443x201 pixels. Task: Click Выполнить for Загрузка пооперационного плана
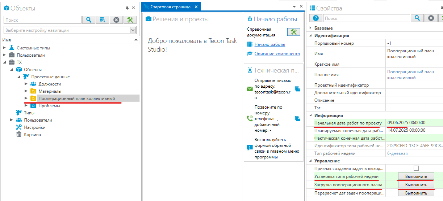pos(415,185)
